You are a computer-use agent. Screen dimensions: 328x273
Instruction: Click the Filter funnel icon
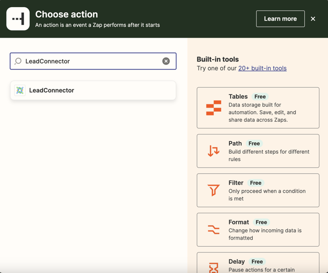tap(214, 190)
